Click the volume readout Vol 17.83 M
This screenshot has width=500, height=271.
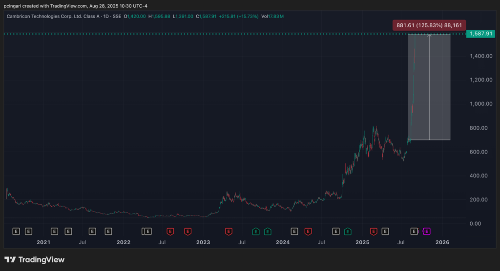(x=272, y=16)
